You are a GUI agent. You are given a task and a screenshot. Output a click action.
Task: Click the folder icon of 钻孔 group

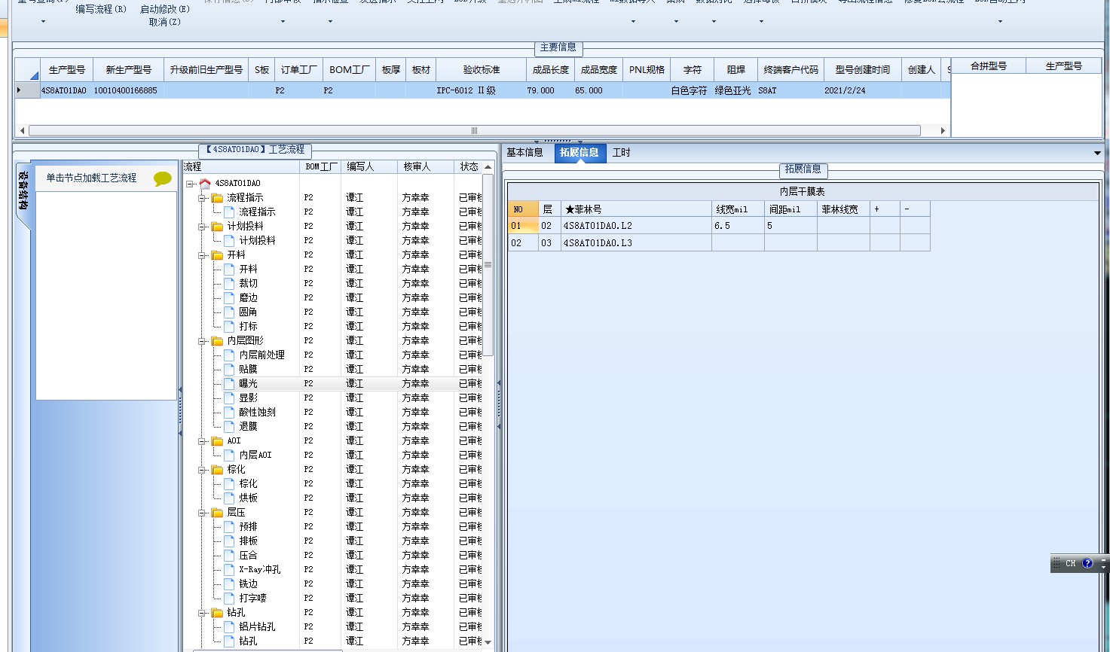[217, 613]
